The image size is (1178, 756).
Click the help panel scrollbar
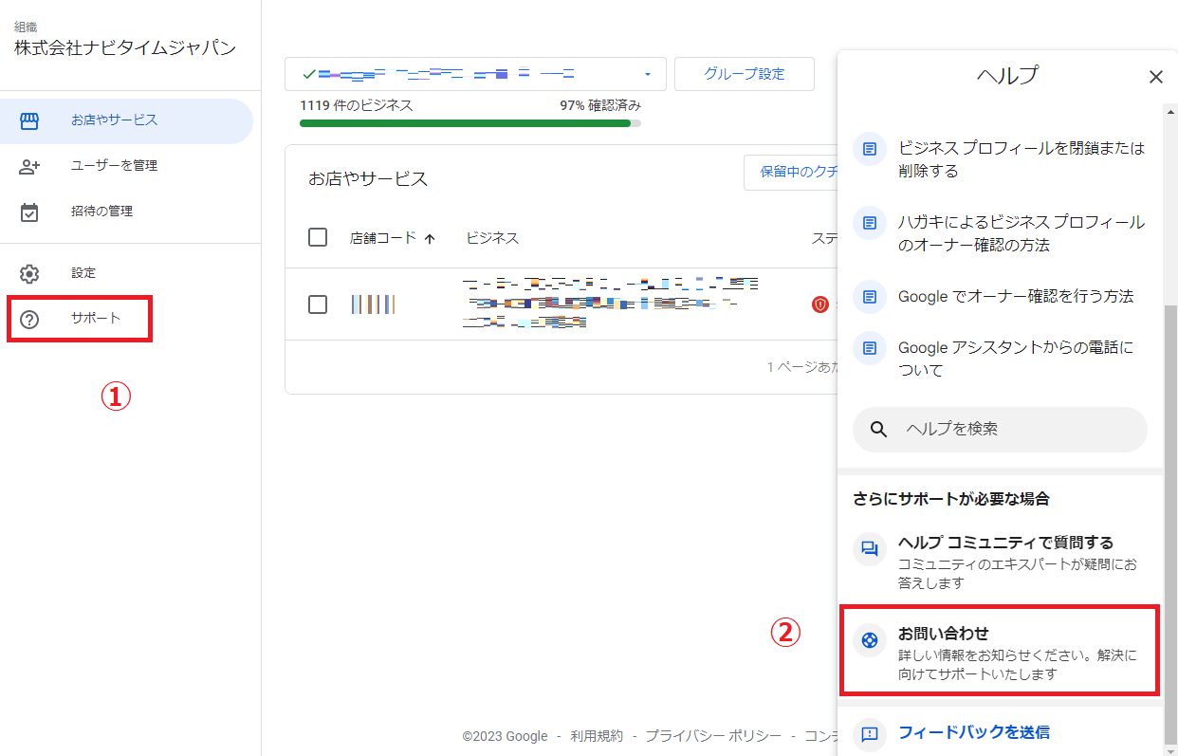pos(1170,526)
